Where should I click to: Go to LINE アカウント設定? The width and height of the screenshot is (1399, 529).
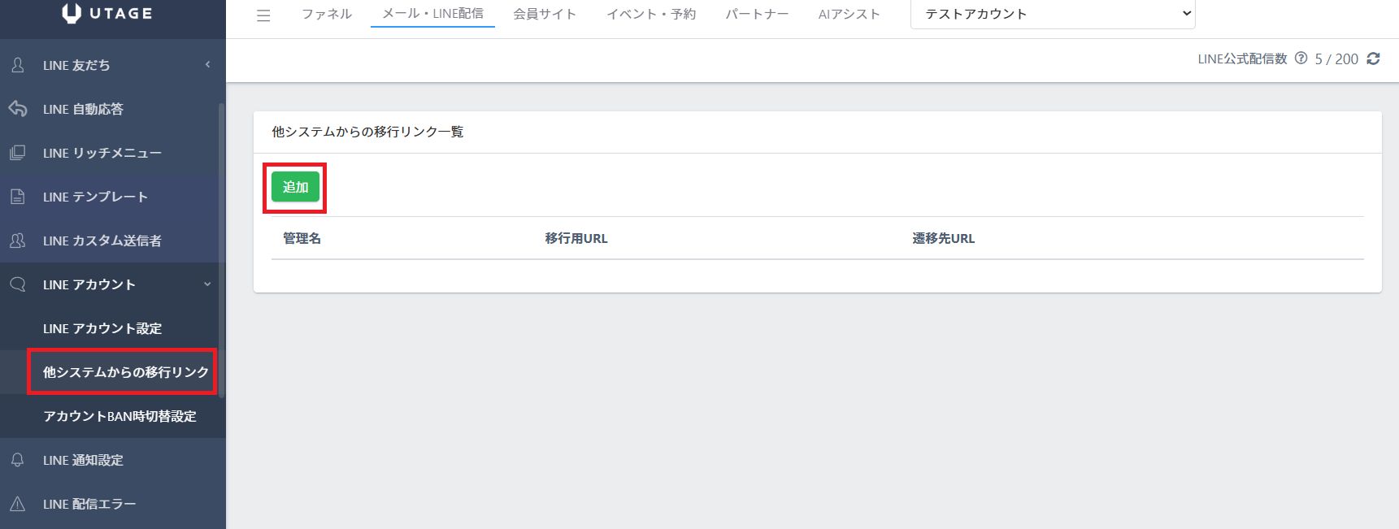[x=102, y=328]
